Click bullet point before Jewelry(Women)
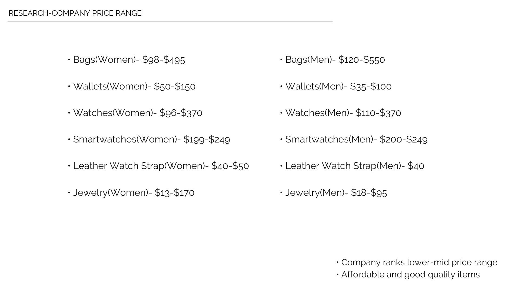Viewport: 519px width, 292px height. [69, 193]
